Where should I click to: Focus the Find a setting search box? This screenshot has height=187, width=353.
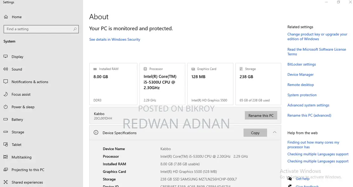click(x=41, y=29)
